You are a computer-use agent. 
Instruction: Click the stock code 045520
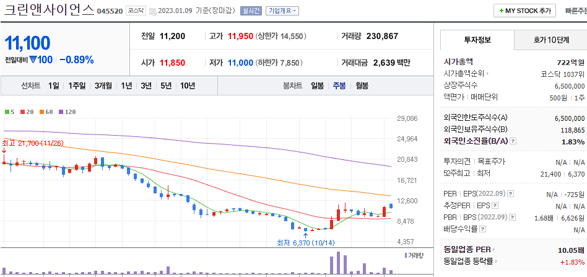pyautogui.click(x=110, y=11)
